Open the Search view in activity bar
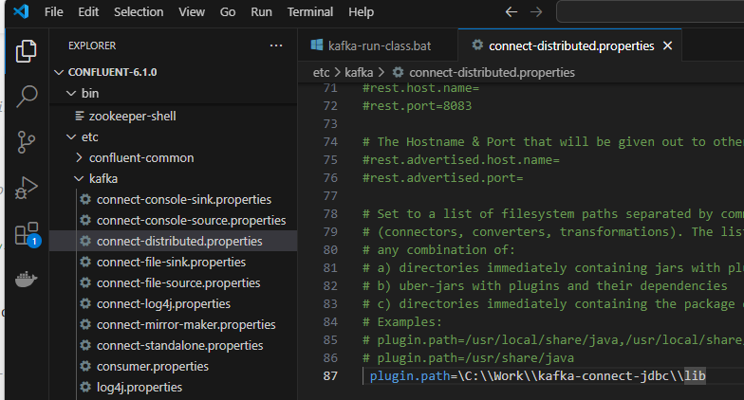This screenshot has height=400, width=744. coord(27,96)
